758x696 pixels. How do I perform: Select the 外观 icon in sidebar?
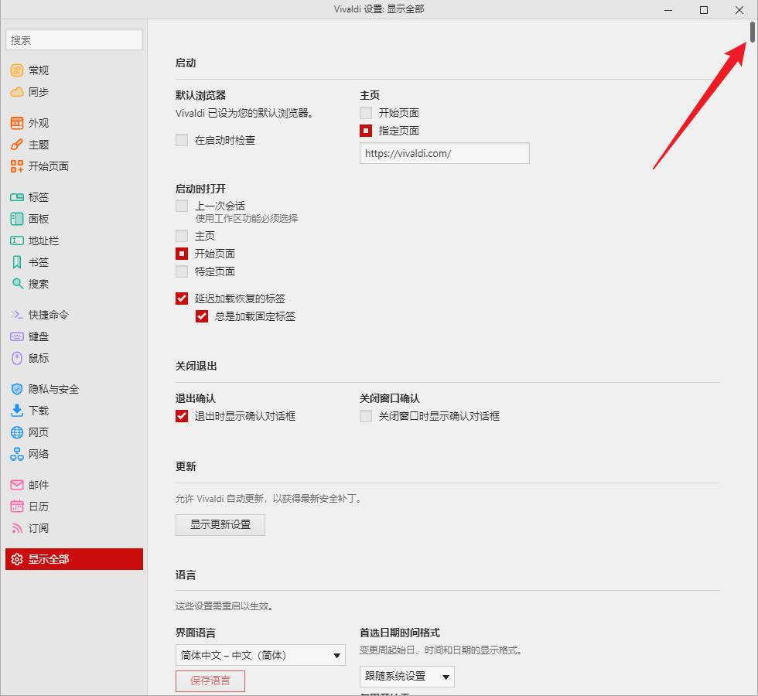point(17,123)
